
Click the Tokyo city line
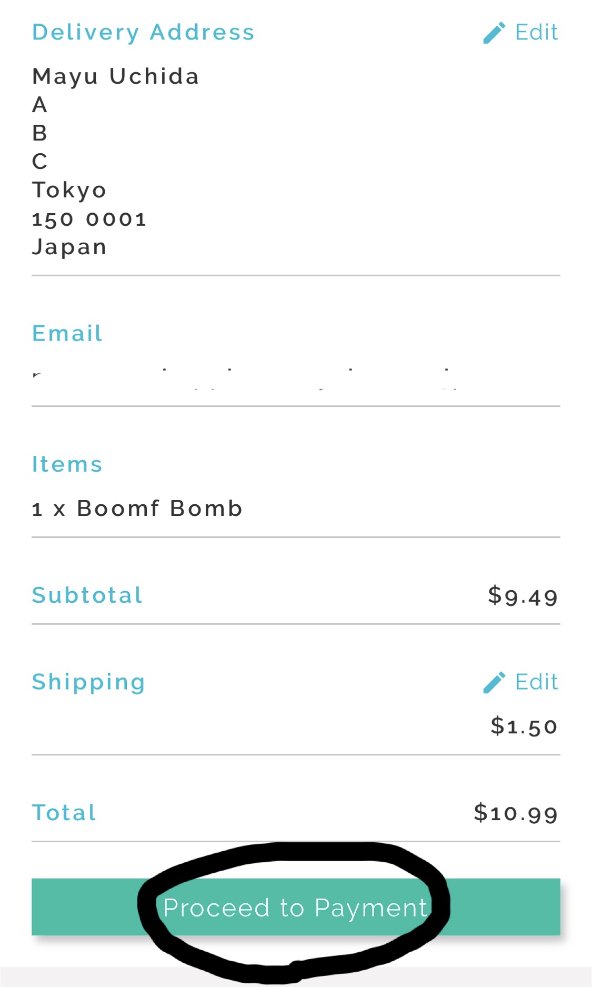click(x=69, y=191)
